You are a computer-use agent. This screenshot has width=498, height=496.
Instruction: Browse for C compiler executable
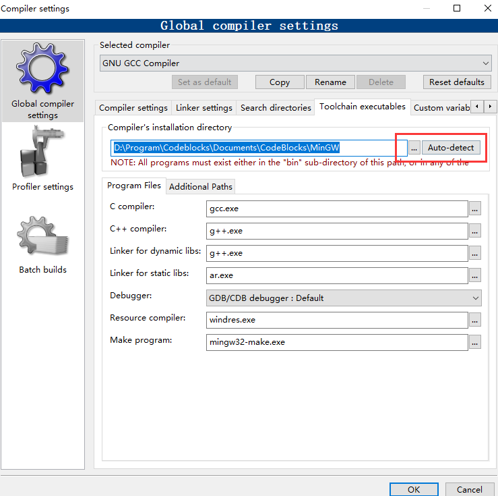click(x=475, y=209)
